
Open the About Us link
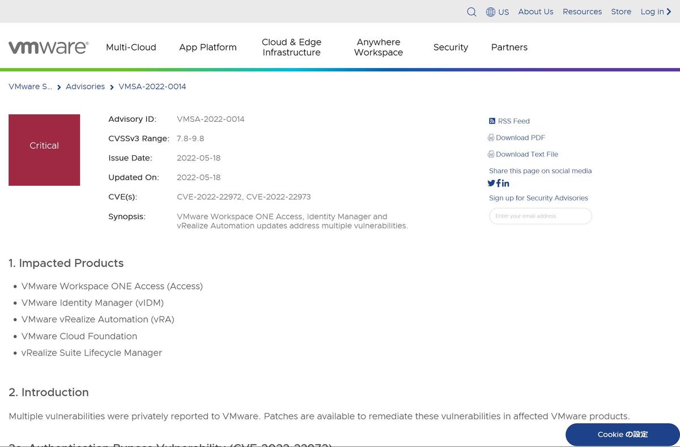click(535, 12)
